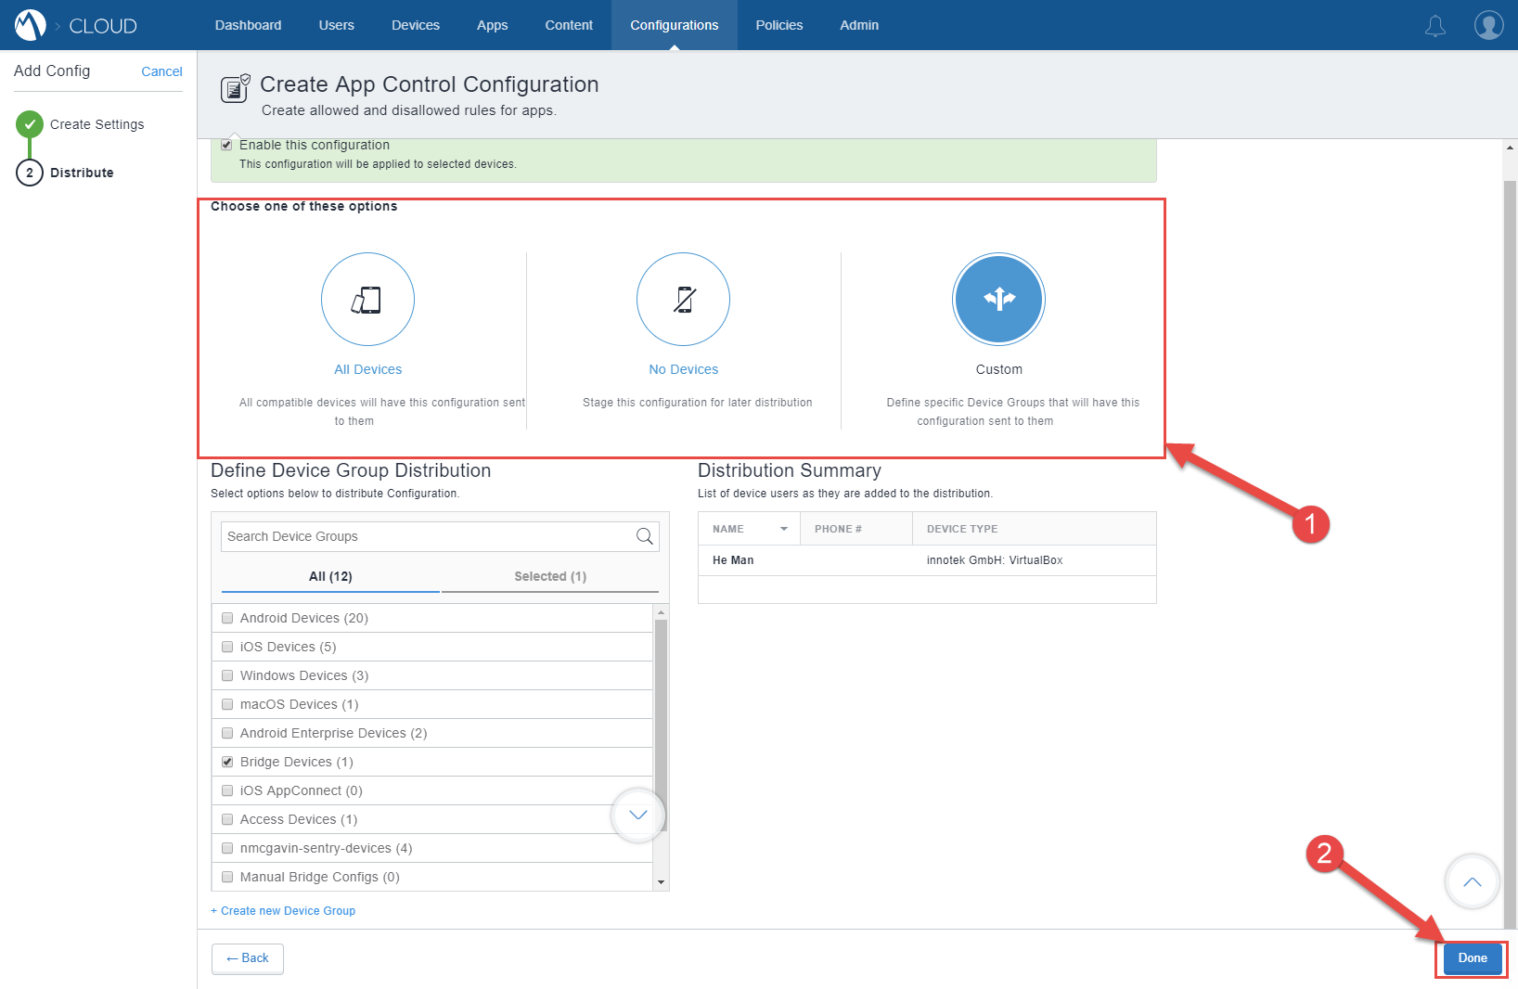The image size is (1518, 989).
Task: Open the NAME column sort dropdown
Action: (782, 528)
